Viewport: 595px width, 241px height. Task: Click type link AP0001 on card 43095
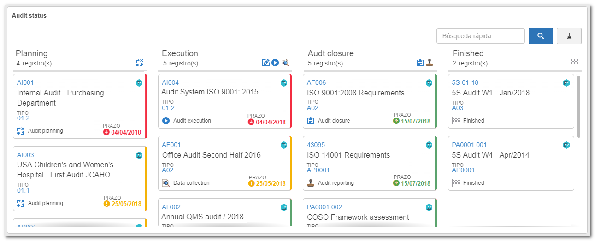pos(318,170)
